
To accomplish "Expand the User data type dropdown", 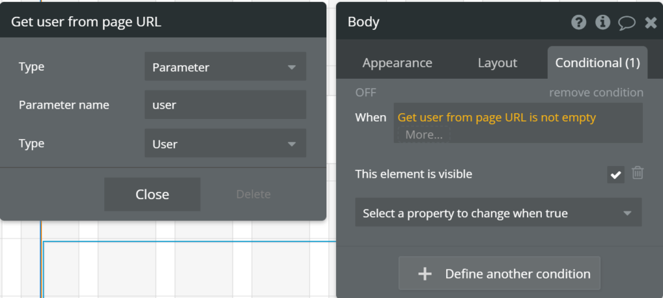I will (225, 144).
